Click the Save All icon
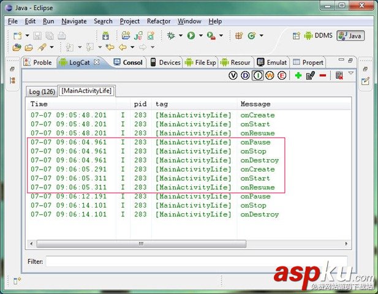 coord(50,36)
